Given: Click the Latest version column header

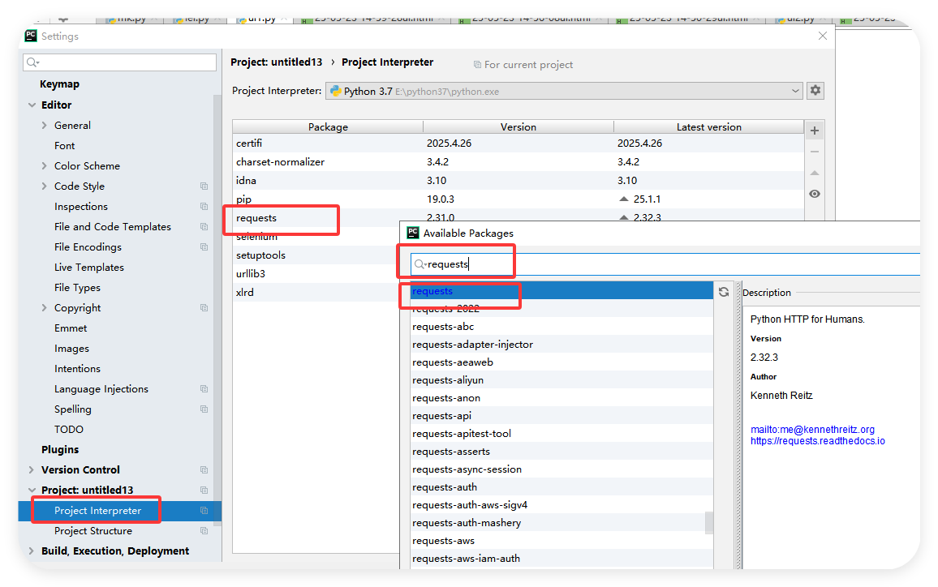Looking at the screenshot, I should pyautogui.click(x=709, y=126).
